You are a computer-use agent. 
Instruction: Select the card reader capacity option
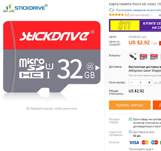(x=133, y=57)
